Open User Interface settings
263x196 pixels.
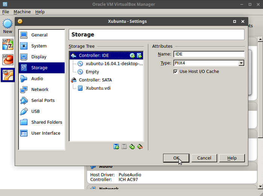42,133
